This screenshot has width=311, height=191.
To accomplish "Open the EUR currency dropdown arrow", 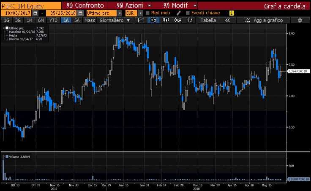I will pos(140,13).
